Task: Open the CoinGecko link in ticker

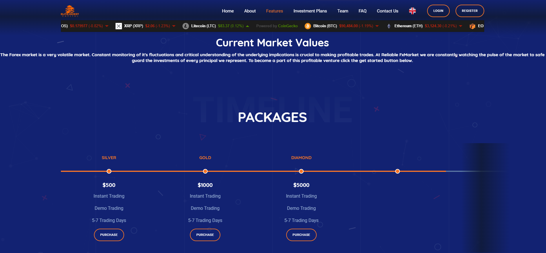Action: coord(288,26)
